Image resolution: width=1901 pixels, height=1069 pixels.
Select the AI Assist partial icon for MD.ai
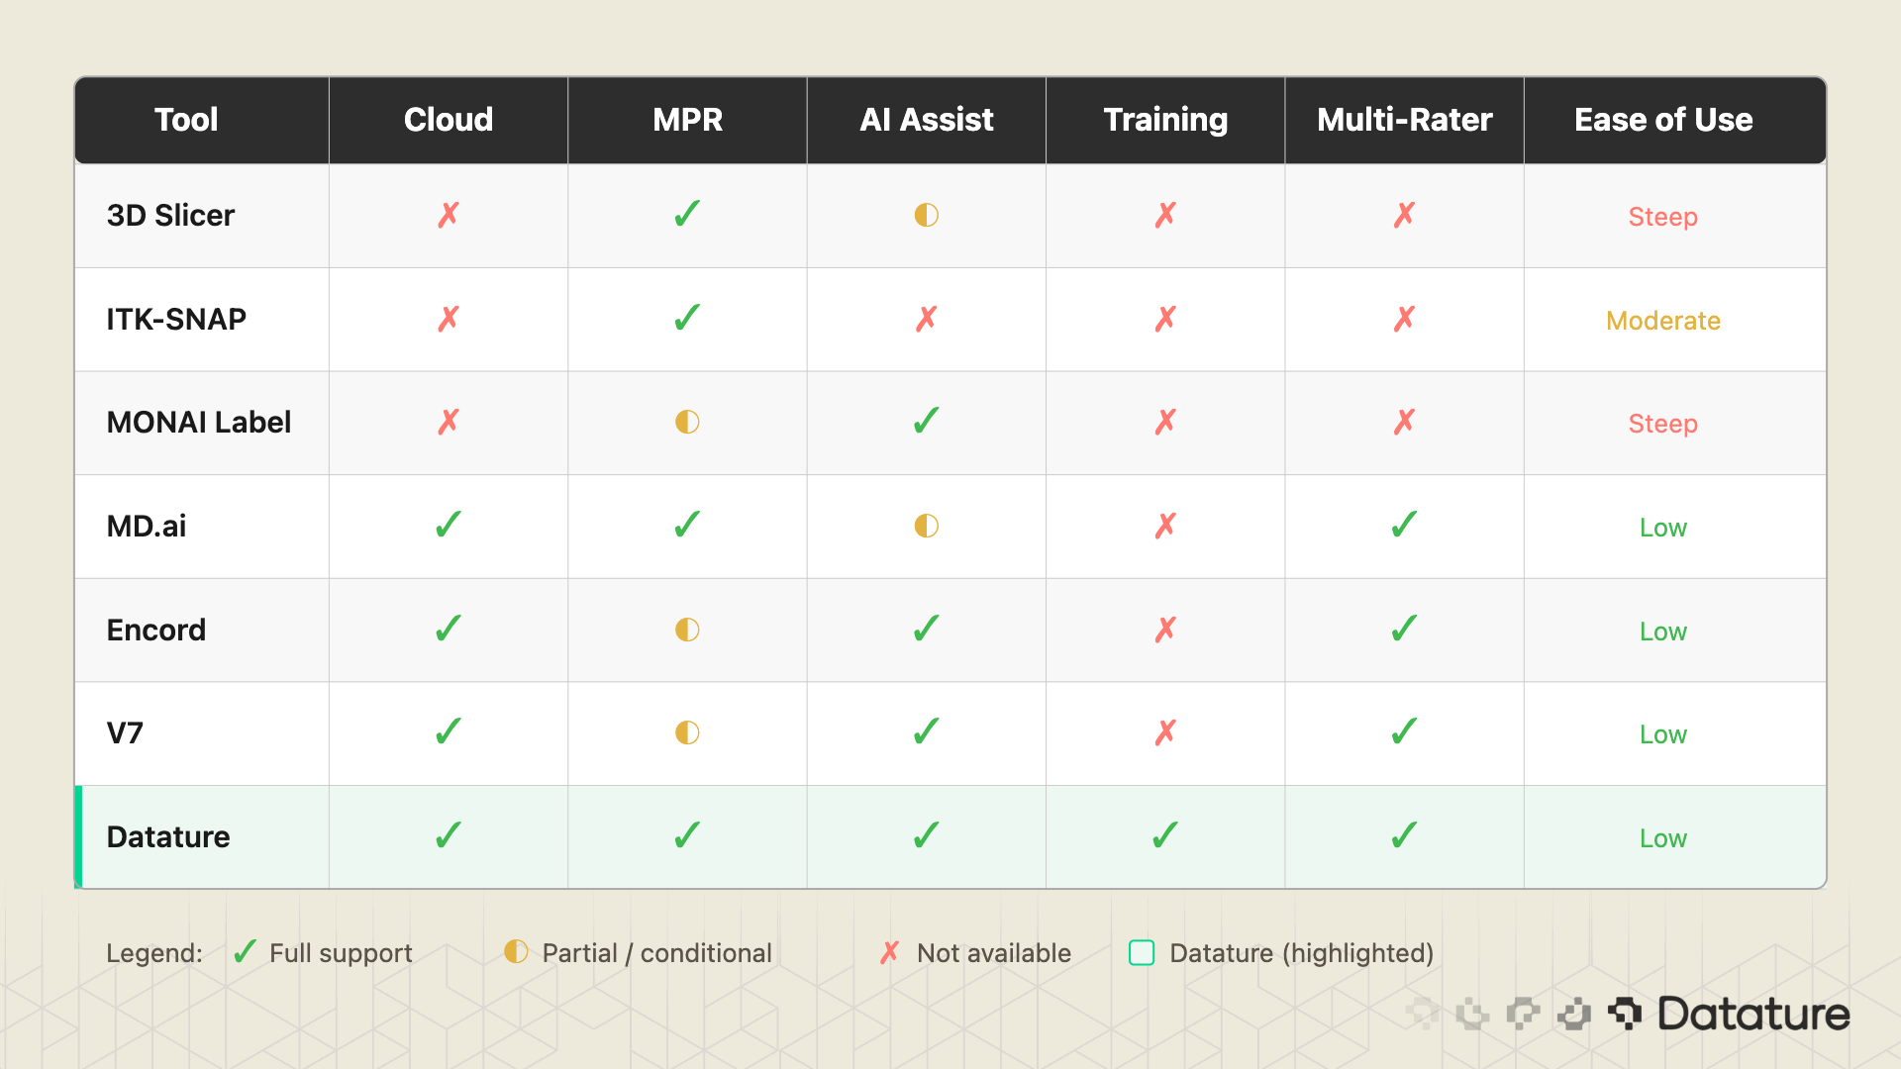click(925, 526)
